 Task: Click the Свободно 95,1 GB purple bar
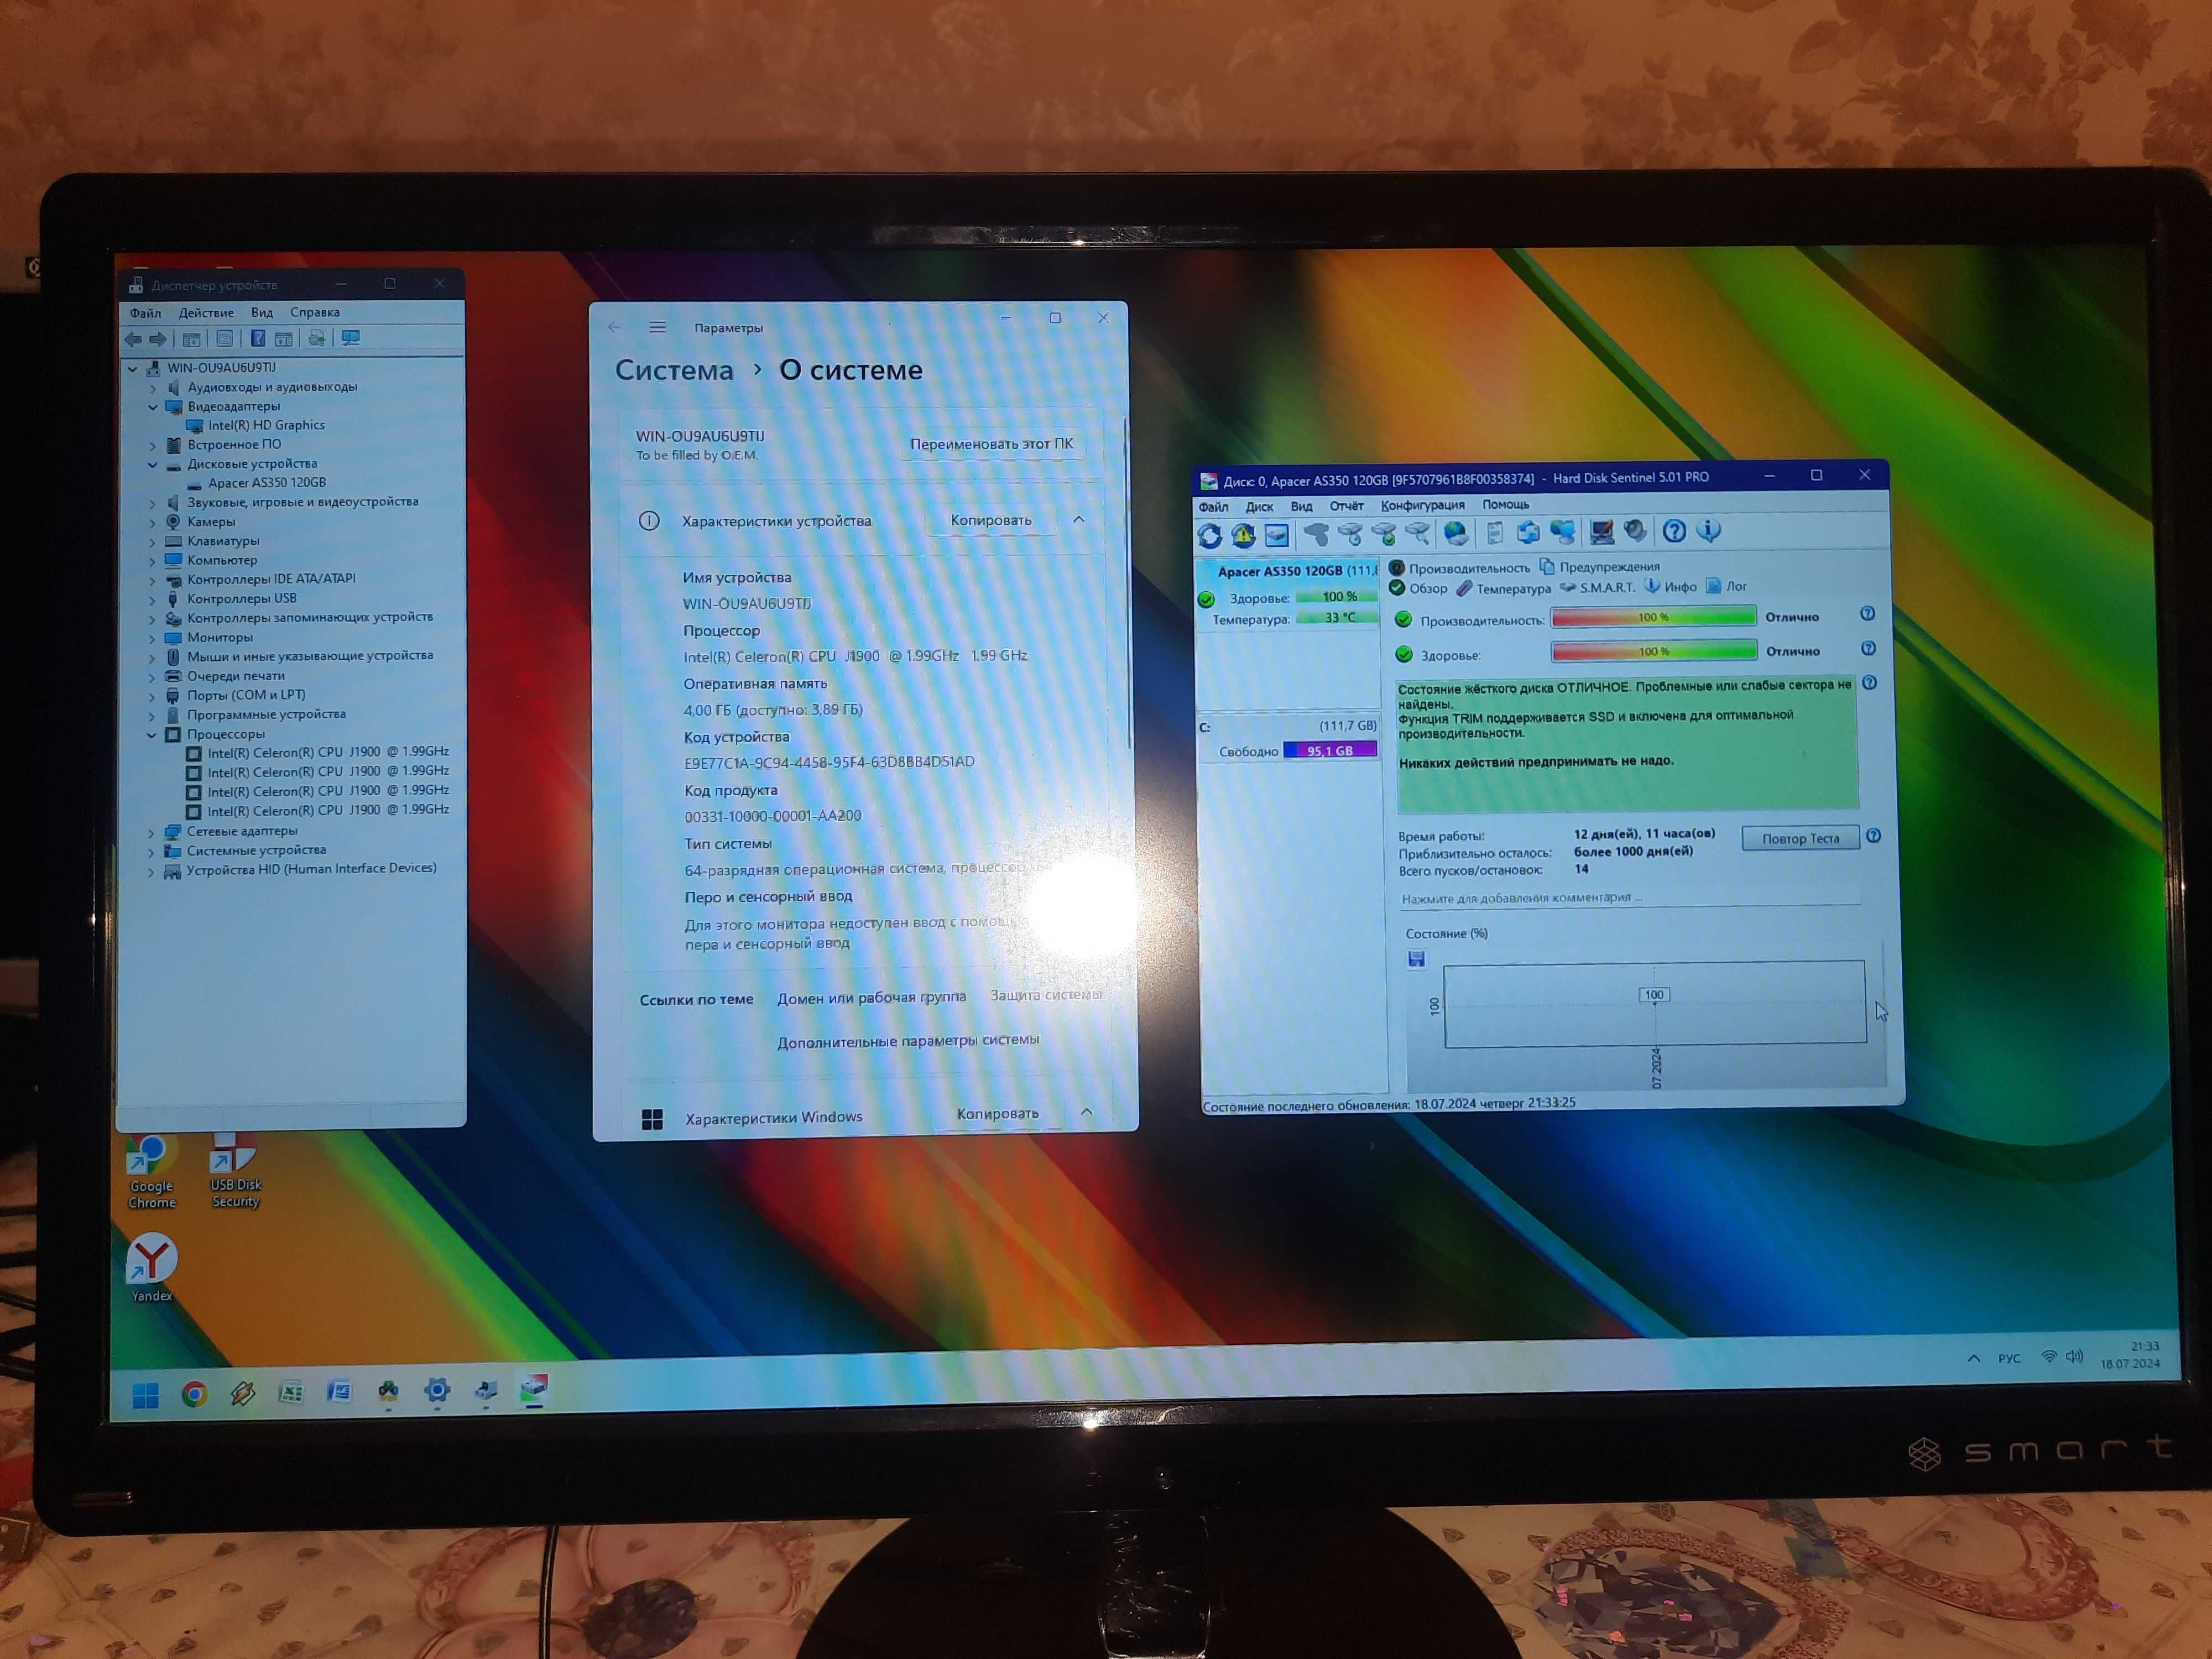(1330, 750)
